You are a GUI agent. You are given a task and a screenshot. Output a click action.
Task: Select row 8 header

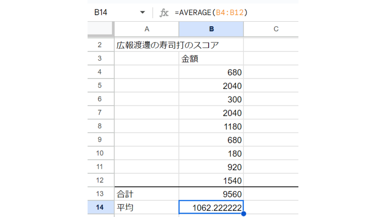pyautogui.click(x=100, y=126)
